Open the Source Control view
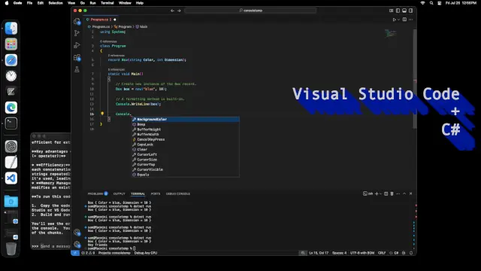 77,33
